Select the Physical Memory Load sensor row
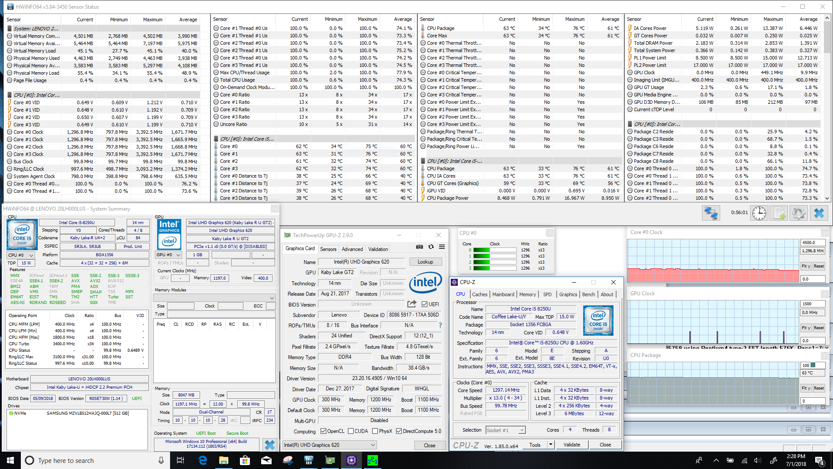Screen dimensions: 833x469 tap(103, 73)
